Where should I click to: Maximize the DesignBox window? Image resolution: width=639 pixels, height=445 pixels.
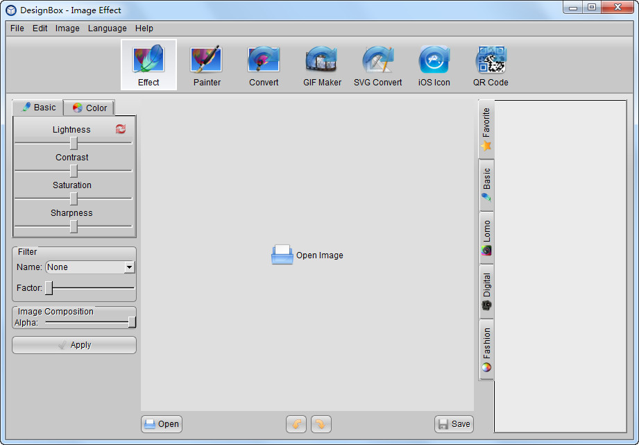point(592,8)
